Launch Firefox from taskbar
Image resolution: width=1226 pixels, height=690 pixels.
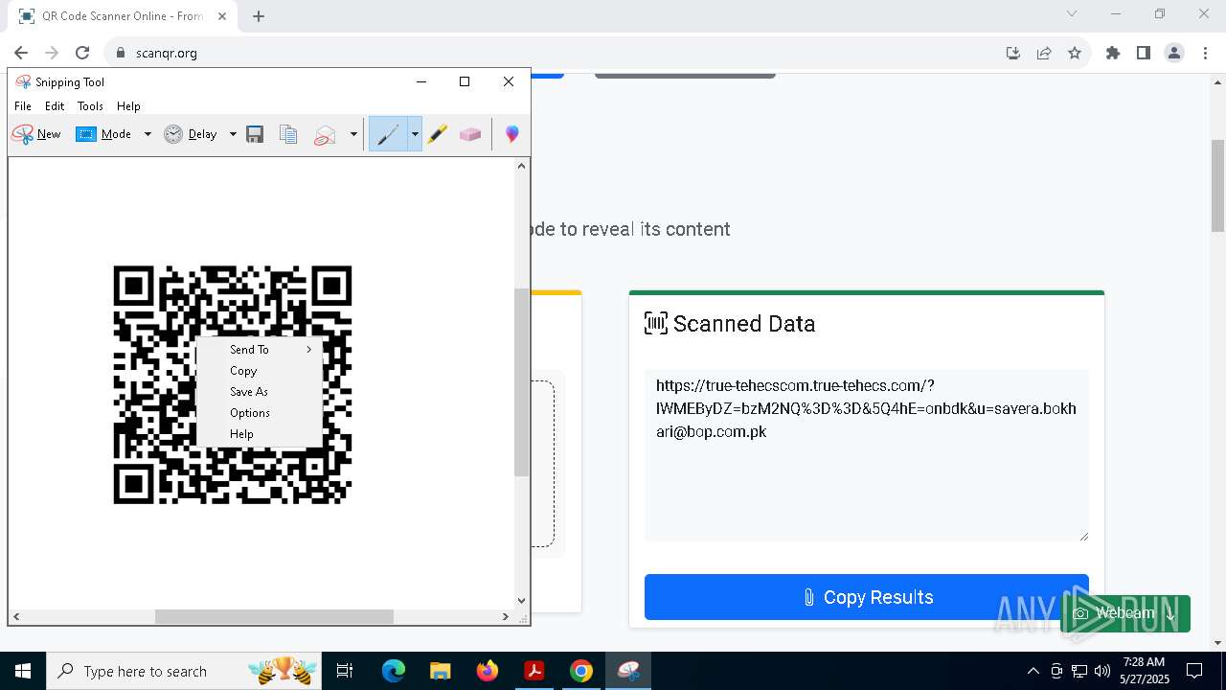pos(488,671)
